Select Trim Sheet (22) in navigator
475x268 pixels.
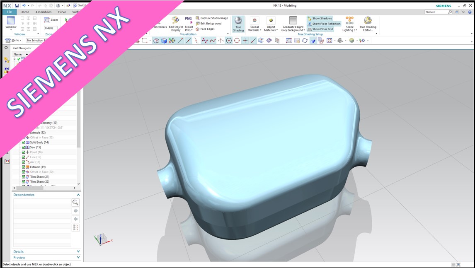[39, 181]
